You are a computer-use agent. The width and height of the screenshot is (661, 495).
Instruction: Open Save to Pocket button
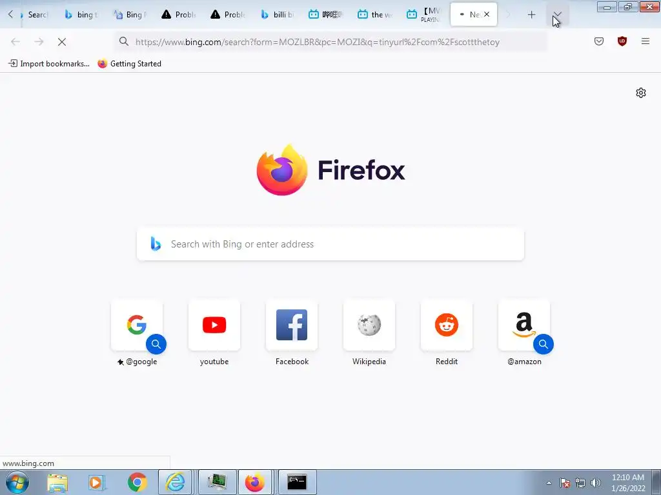(x=599, y=41)
